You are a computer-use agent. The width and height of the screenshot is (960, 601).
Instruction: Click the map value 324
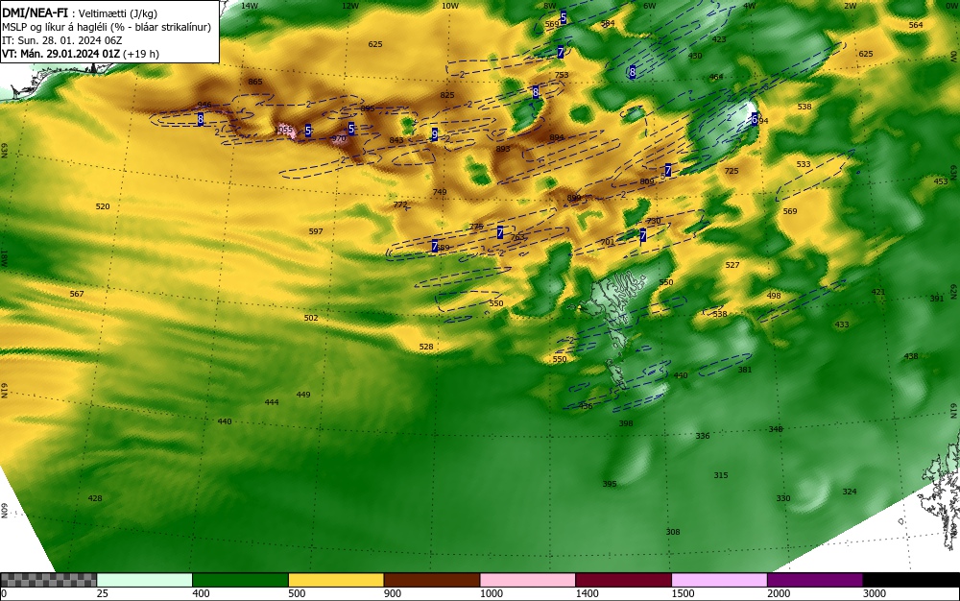tap(850, 492)
